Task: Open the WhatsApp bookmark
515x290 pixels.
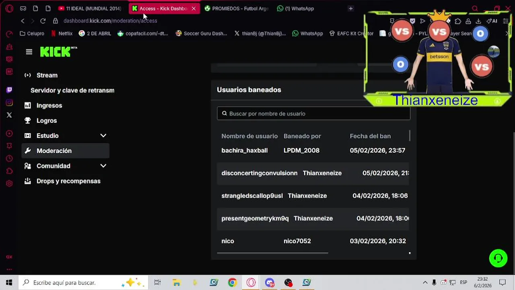Action: pos(307,33)
